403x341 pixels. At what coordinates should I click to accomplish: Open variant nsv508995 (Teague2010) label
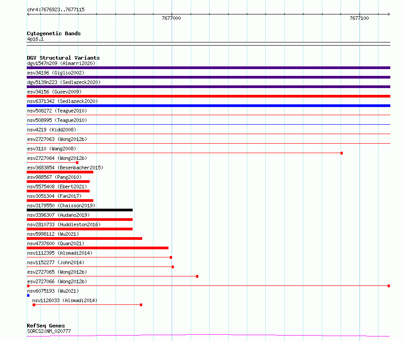[x=57, y=120]
